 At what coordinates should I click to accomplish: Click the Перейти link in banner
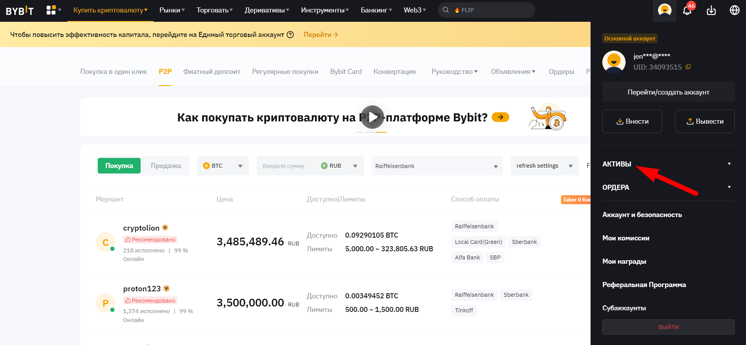321,35
